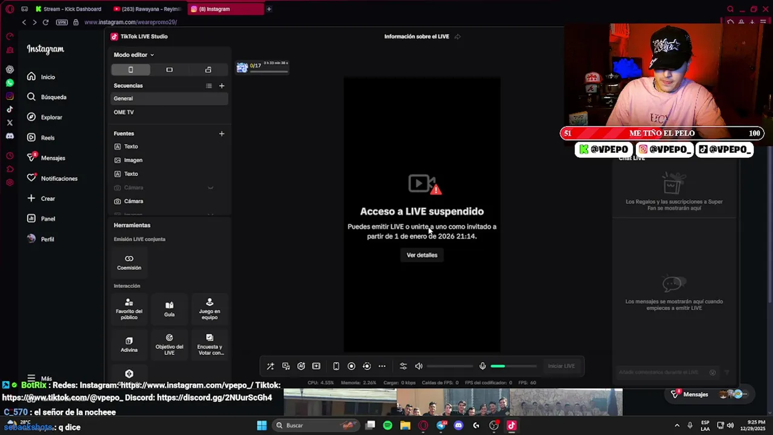Share Información sobre el LIVE arrow

pyautogui.click(x=457, y=37)
